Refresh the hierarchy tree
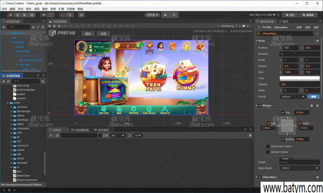 [x=43, y=27]
